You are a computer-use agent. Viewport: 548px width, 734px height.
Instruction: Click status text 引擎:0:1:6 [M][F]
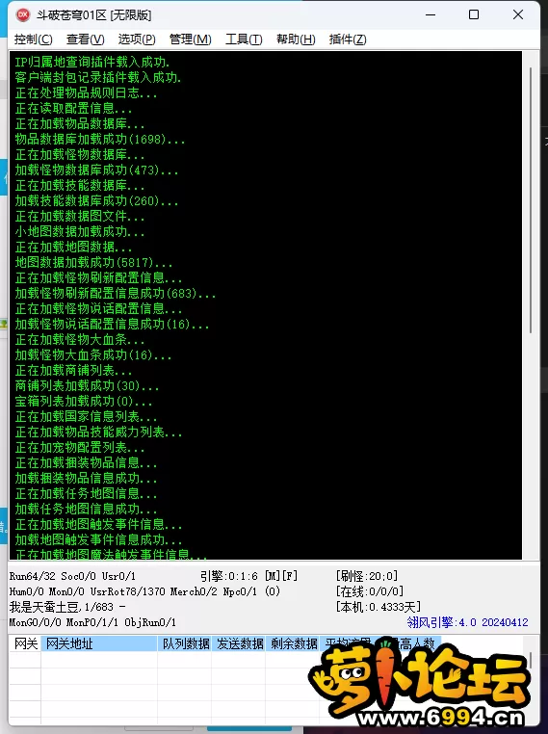pyautogui.click(x=249, y=576)
